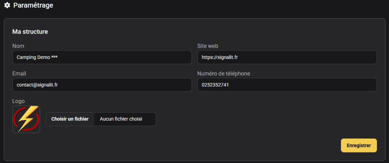Select the Paramétrage page title

point(33,5)
